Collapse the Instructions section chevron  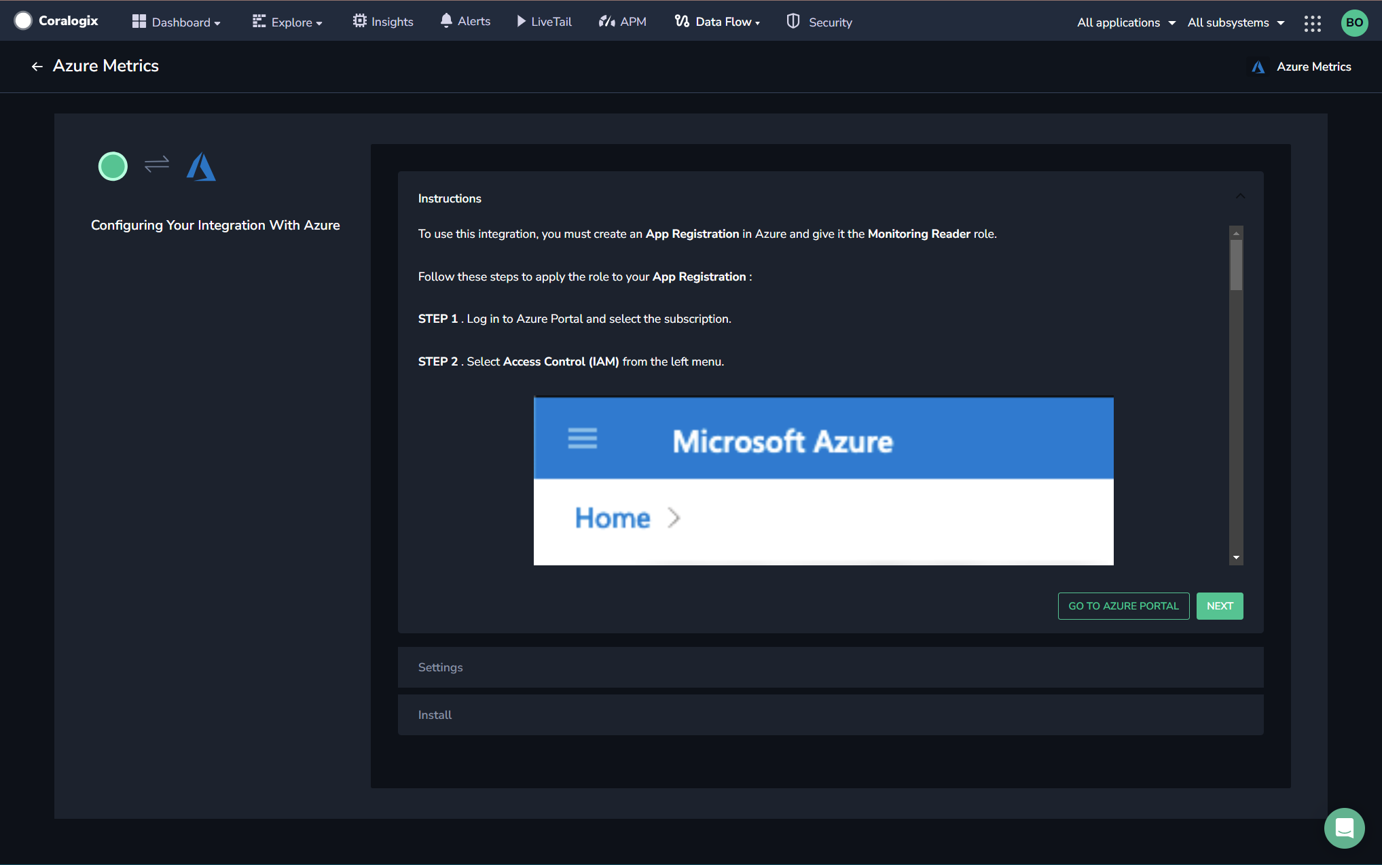click(1240, 196)
